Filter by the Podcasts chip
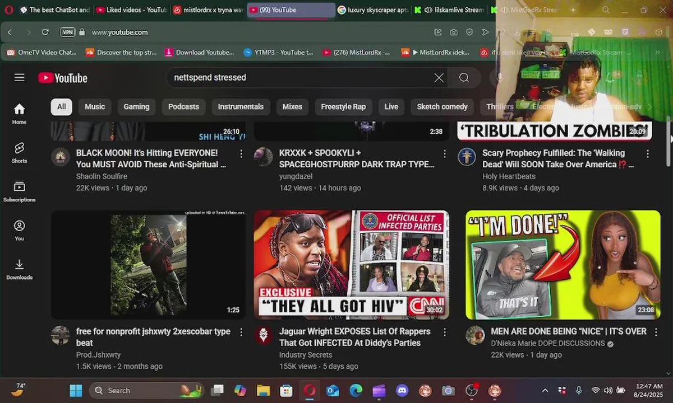 [183, 107]
